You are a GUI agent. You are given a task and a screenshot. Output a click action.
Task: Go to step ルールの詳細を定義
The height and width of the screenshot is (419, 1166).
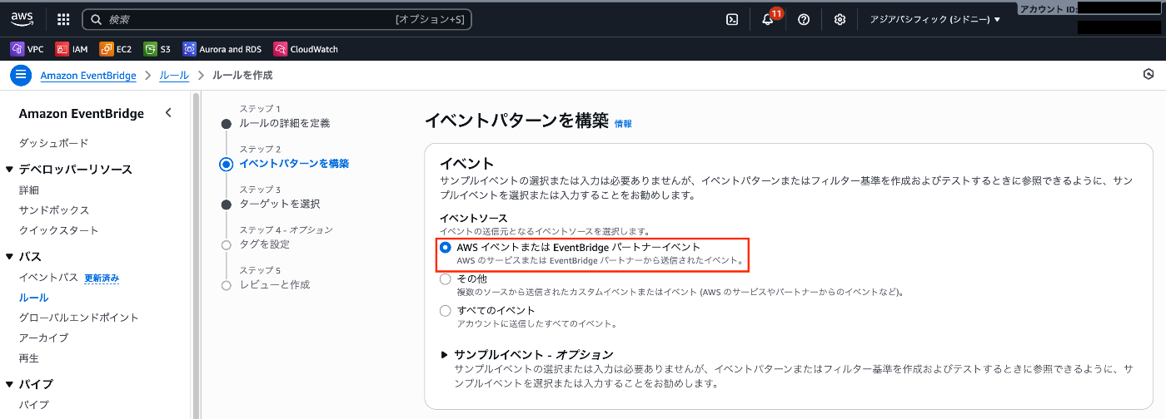(285, 123)
